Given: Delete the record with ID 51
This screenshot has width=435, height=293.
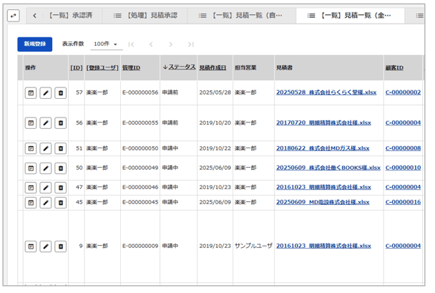Looking at the screenshot, I should (61, 148).
